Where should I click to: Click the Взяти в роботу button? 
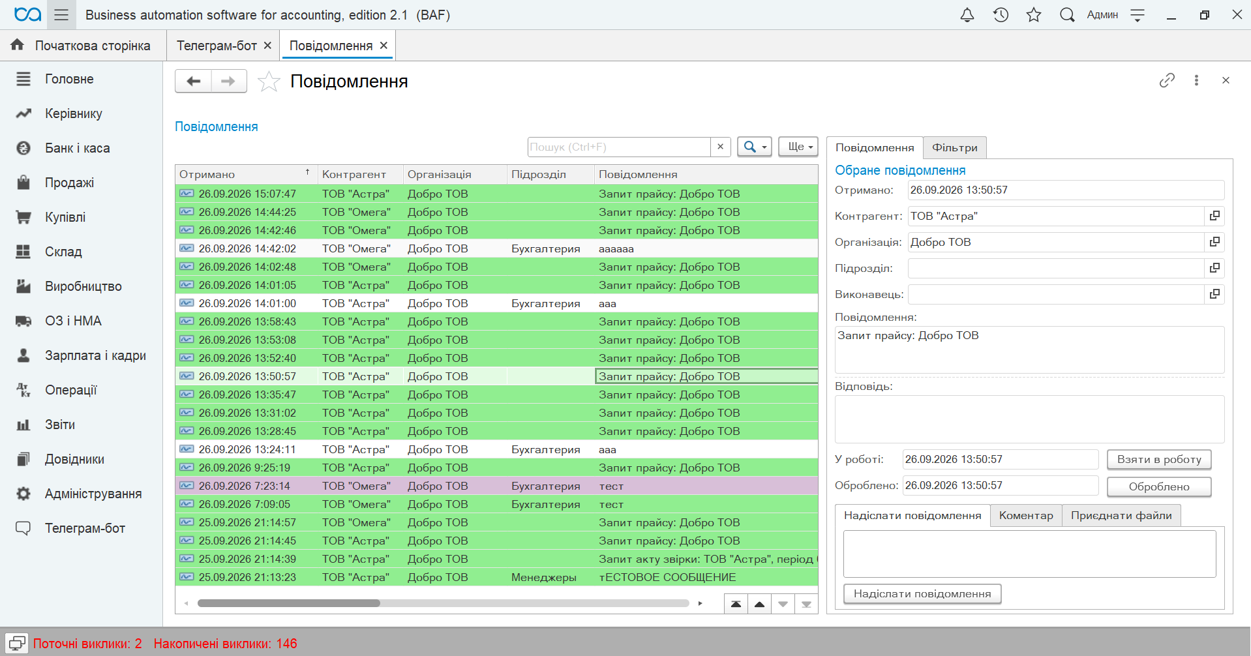(x=1159, y=460)
